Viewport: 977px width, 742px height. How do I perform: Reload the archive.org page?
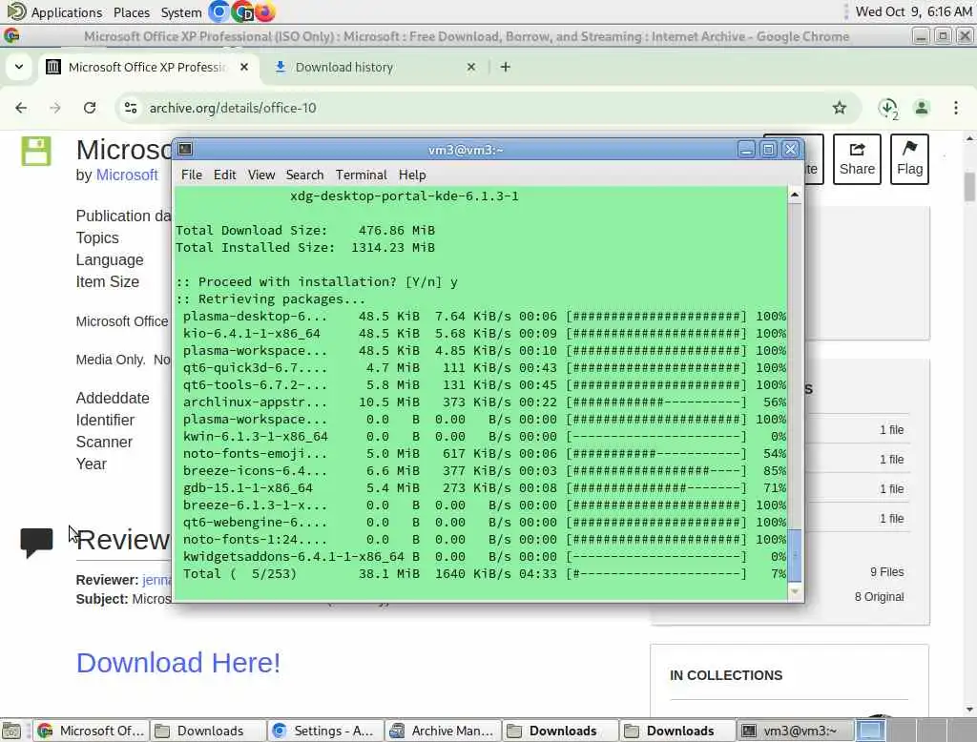(90, 108)
